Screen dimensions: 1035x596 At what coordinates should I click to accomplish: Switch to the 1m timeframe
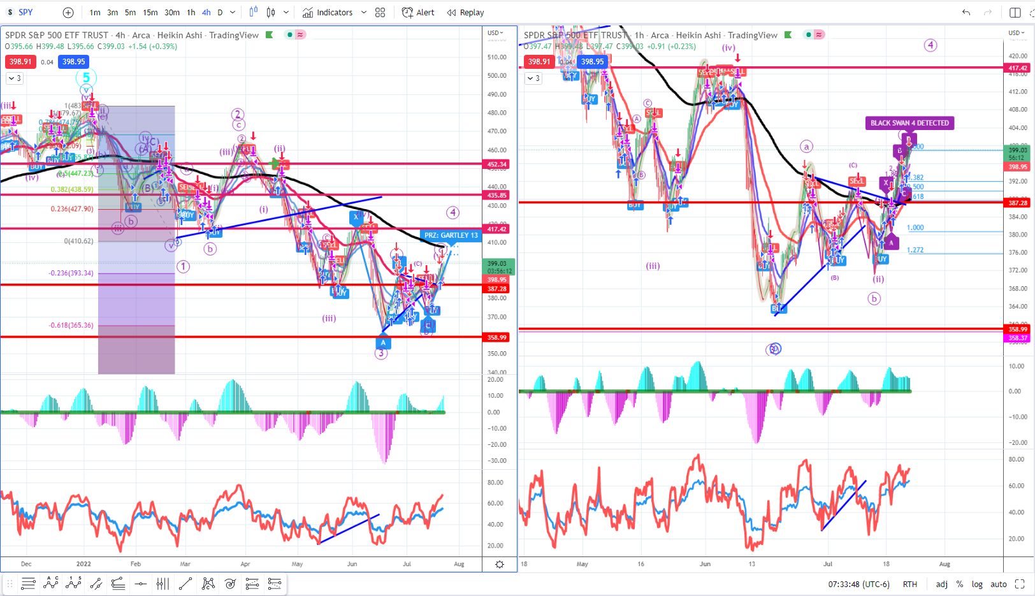pos(95,13)
